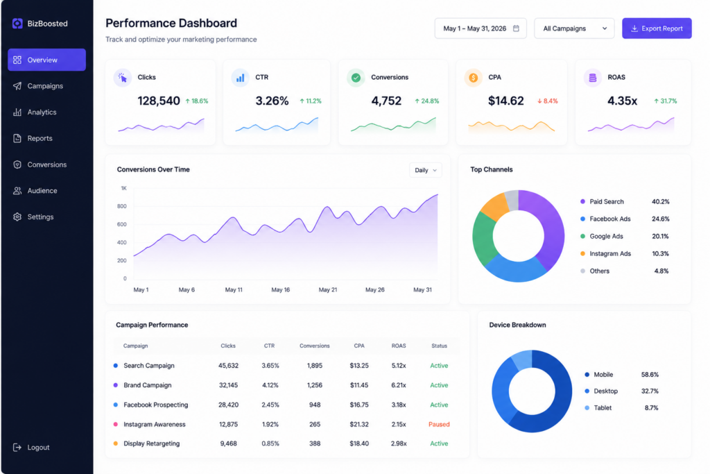Click the Tablet light blue legend dot
The height and width of the screenshot is (474, 710).
point(587,408)
